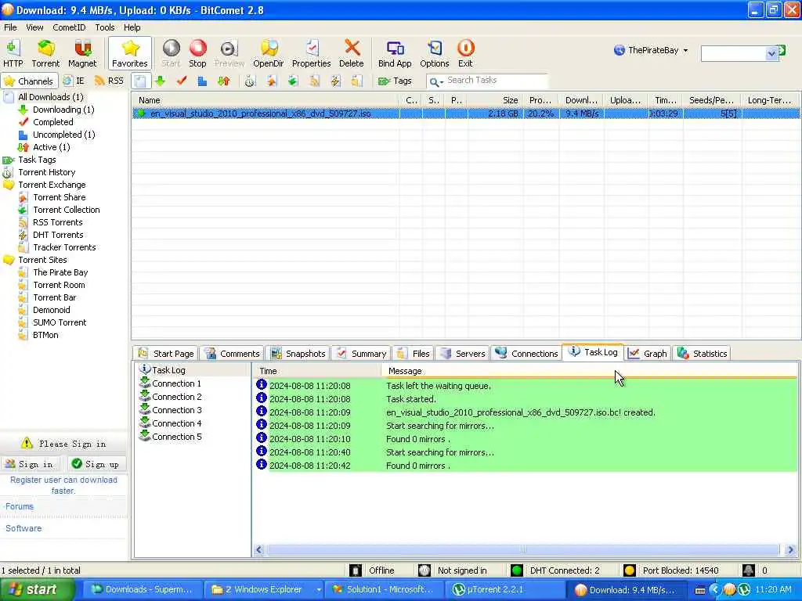Switch sidebar to RSS view
The width and height of the screenshot is (802, 601).
(109, 81)
